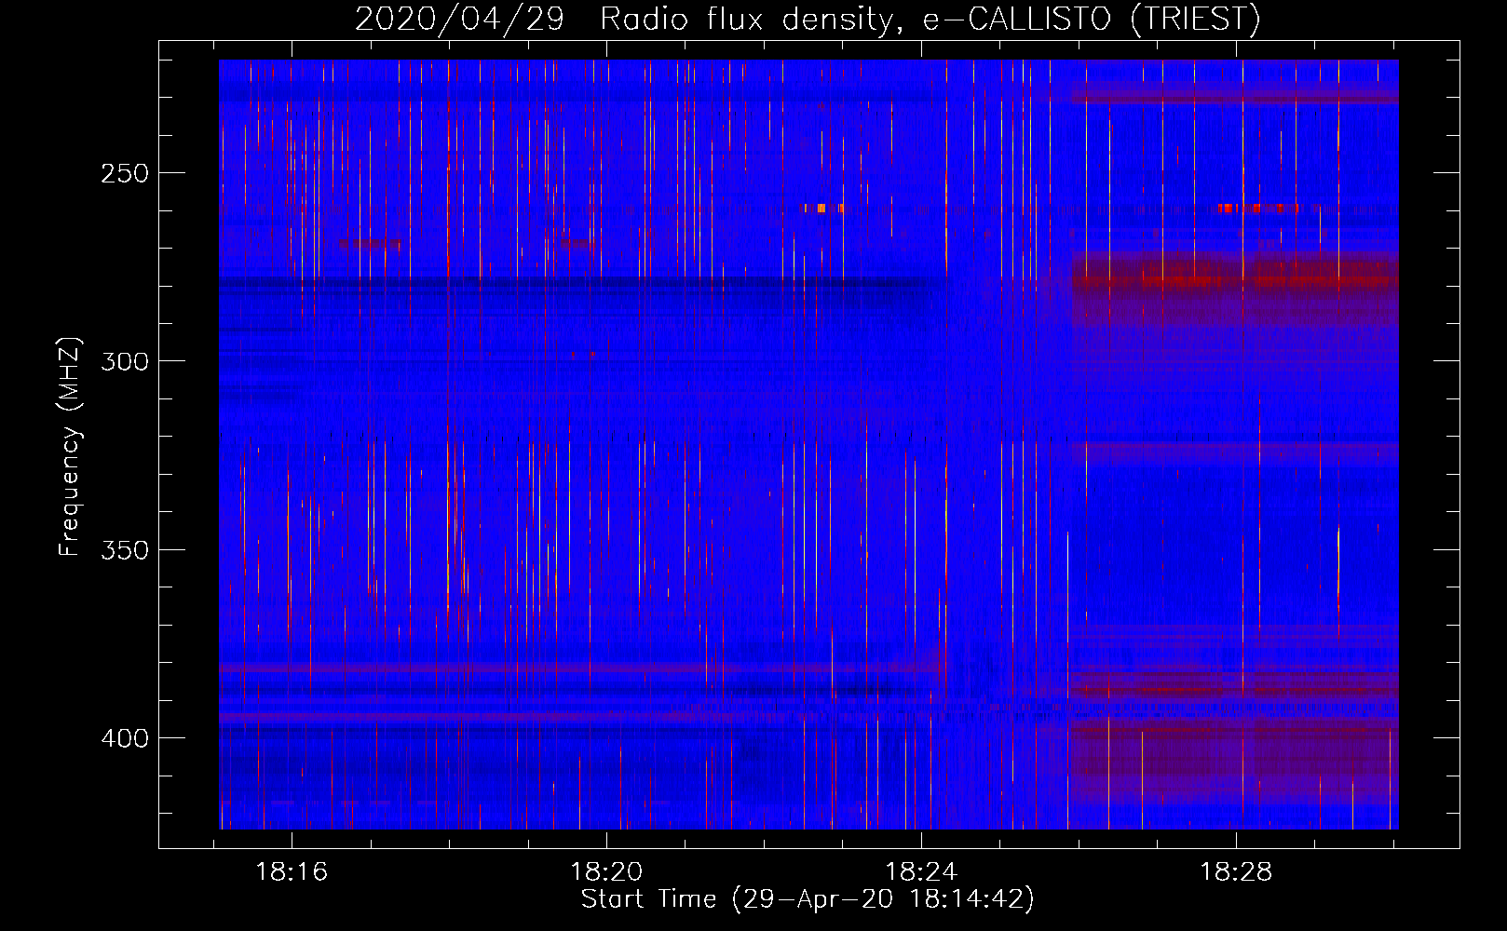Click the plot title 'Radio flux density, e-CALLISTO (TRIEST)'
Viewport: 1507px width, 931px height.
[x=930, y=19]
